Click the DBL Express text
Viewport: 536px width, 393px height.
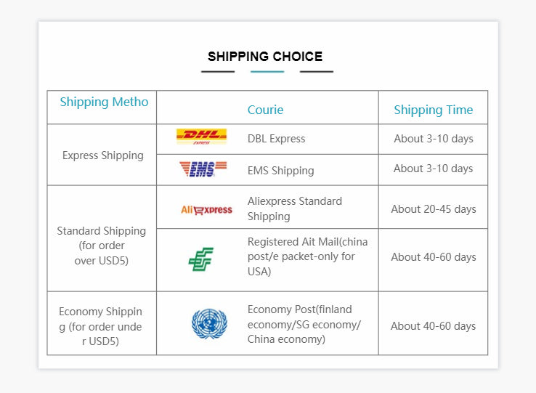[276, 139]
